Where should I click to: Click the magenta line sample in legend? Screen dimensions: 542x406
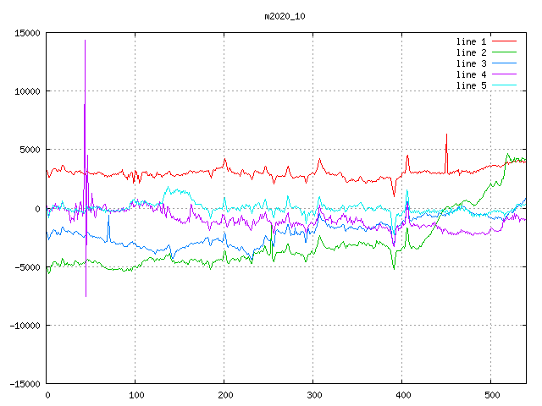(504, 74)
